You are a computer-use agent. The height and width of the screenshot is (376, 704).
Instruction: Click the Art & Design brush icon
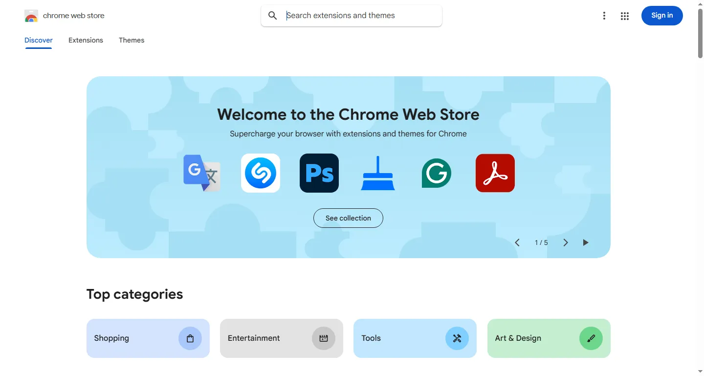pos(591,338)
